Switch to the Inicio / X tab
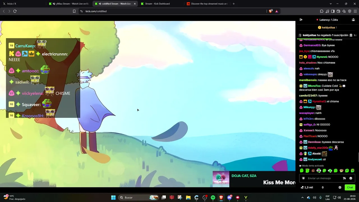 23,4
